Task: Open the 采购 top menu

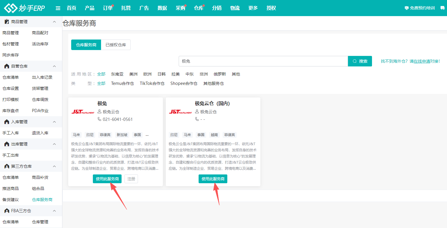Action: pyautogui.click(x=180, y=8)
